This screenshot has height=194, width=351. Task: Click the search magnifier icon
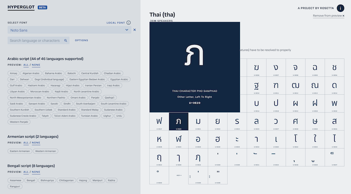pos(65,40)
